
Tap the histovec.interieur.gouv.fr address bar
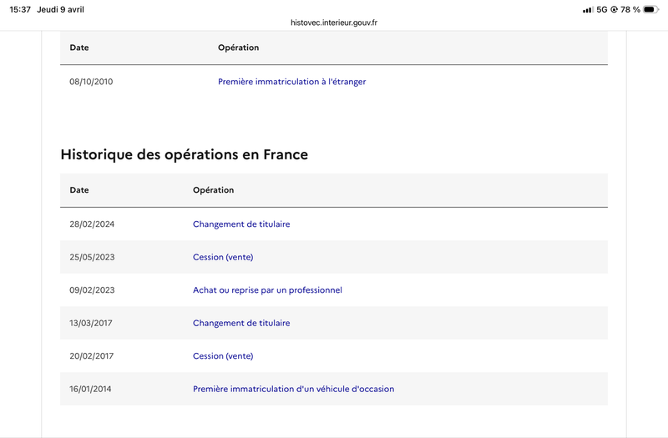[x=334, y=22]
